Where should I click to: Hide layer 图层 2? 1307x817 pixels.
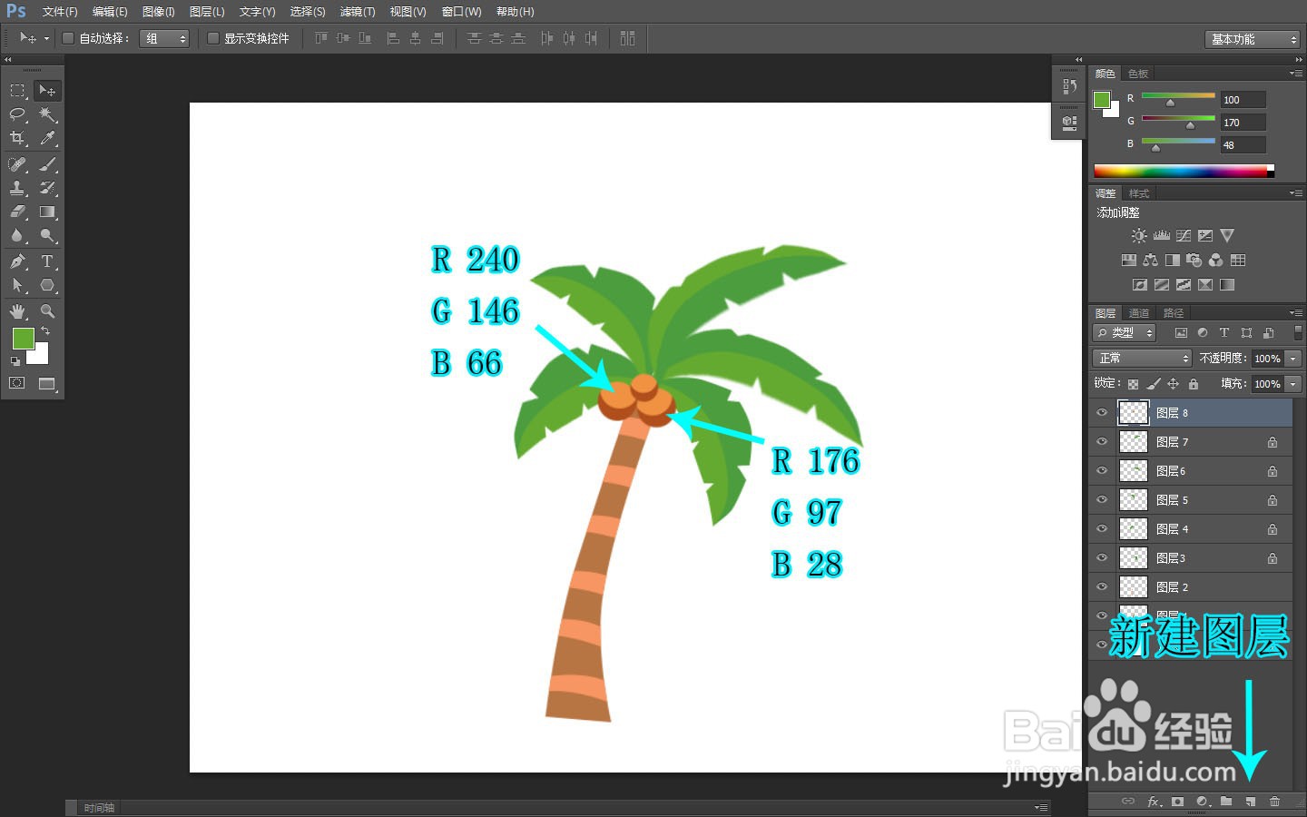[1102, 587]
